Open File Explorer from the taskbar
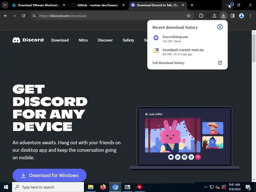This screenshot has height=192, width=256. click(90, 187)
